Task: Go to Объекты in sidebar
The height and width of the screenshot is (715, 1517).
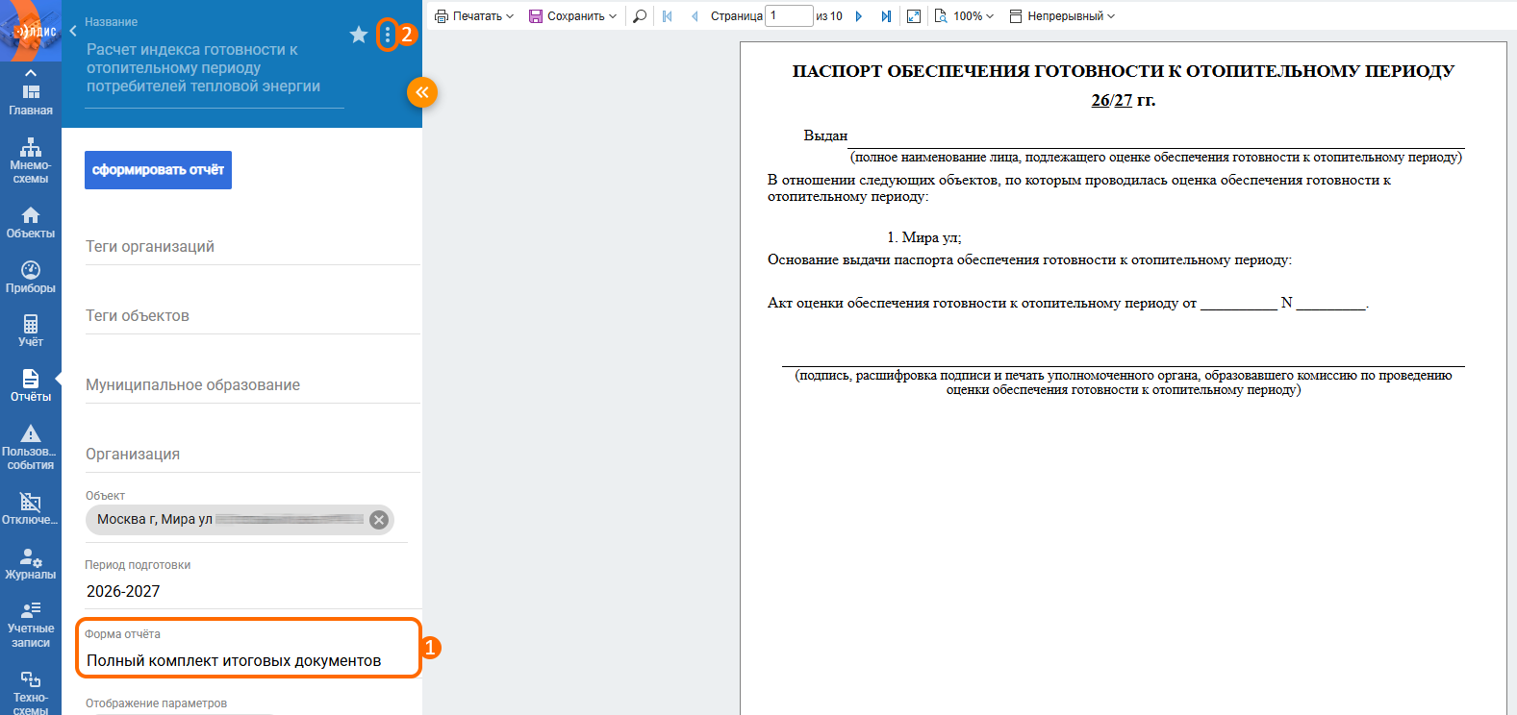Action: coord(31,223)
